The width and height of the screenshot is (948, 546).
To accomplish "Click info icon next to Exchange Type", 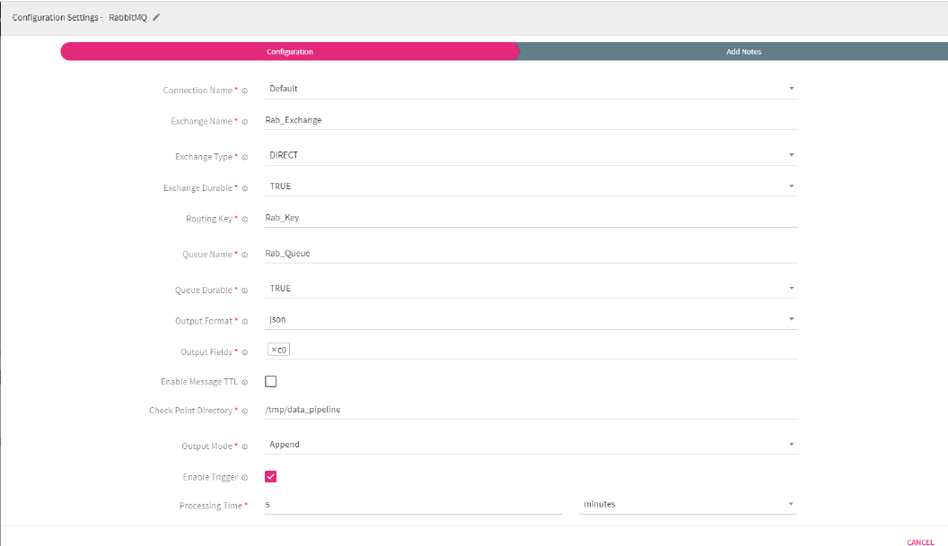I will coord(245,157).
